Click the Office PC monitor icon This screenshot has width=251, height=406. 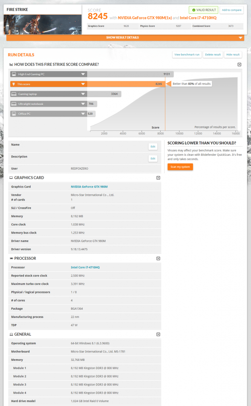[x=14, y=114]
